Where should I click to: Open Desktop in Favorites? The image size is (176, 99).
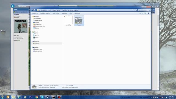[x=37, y=22]
